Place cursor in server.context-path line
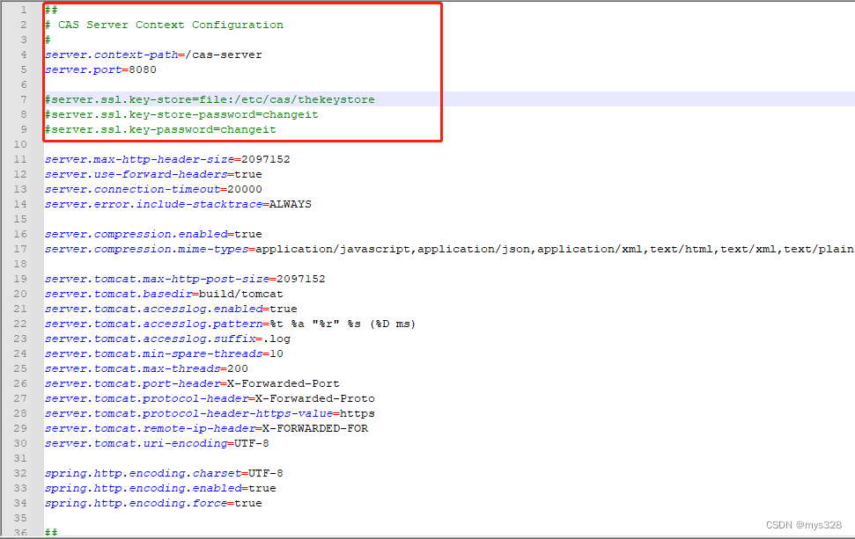This screenshot has height=539, width=855. click(152, 55)
